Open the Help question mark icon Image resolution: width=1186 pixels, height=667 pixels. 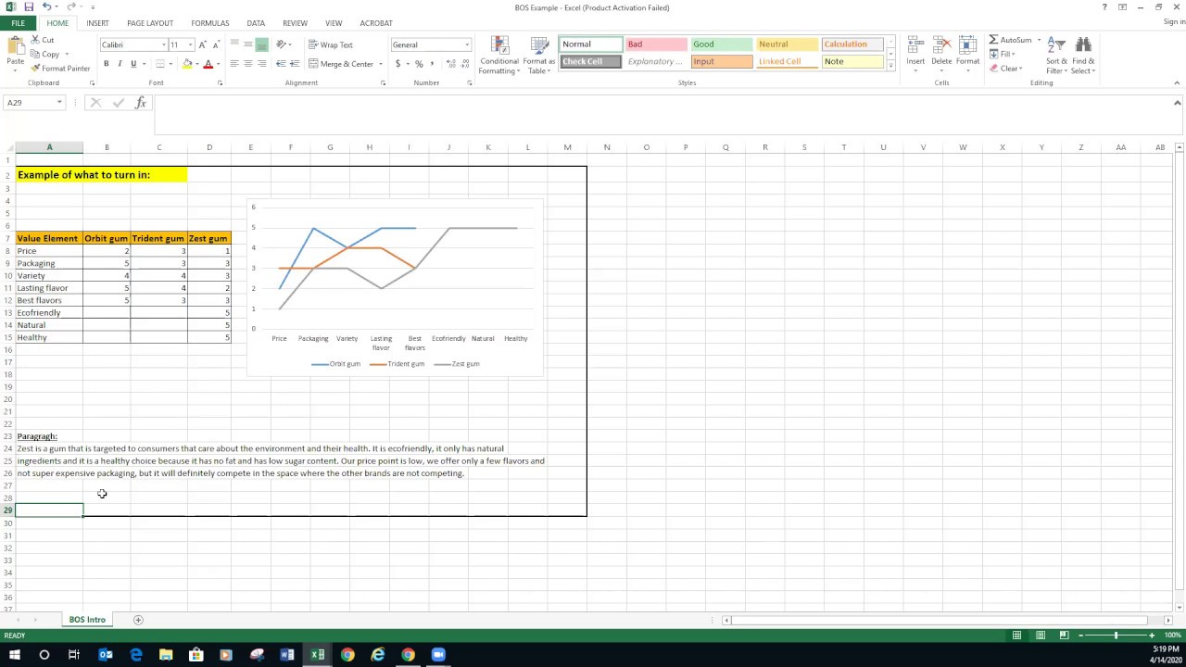[1104, 7]
